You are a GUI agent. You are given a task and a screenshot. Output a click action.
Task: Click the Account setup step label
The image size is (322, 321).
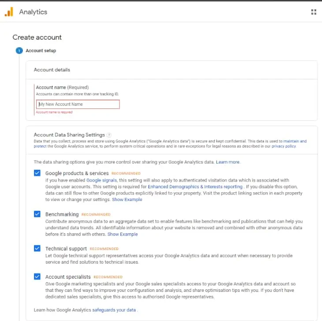(x=41, y=51)
